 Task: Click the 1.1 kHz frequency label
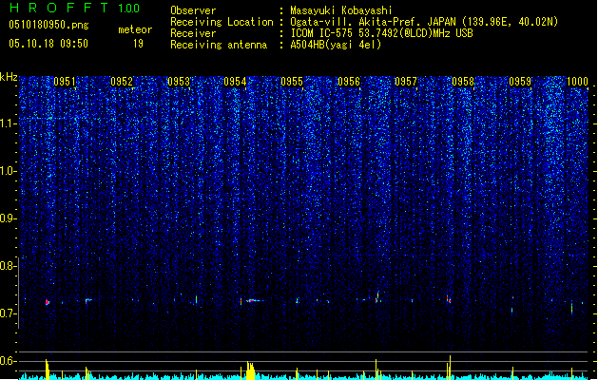(x=8, y=123)
